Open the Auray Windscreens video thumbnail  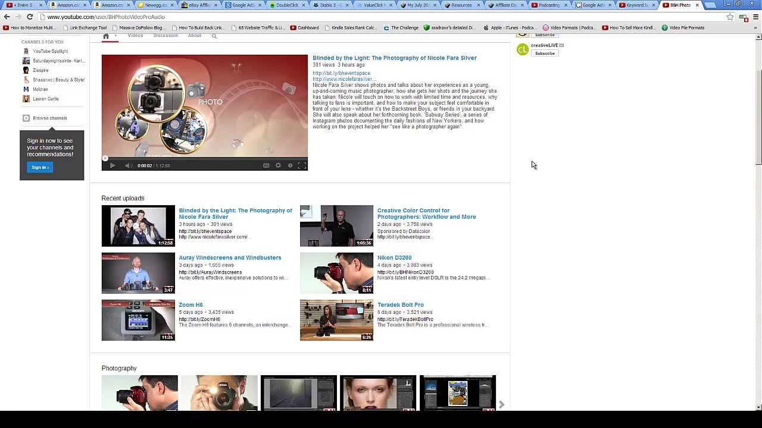pos(138,273)
